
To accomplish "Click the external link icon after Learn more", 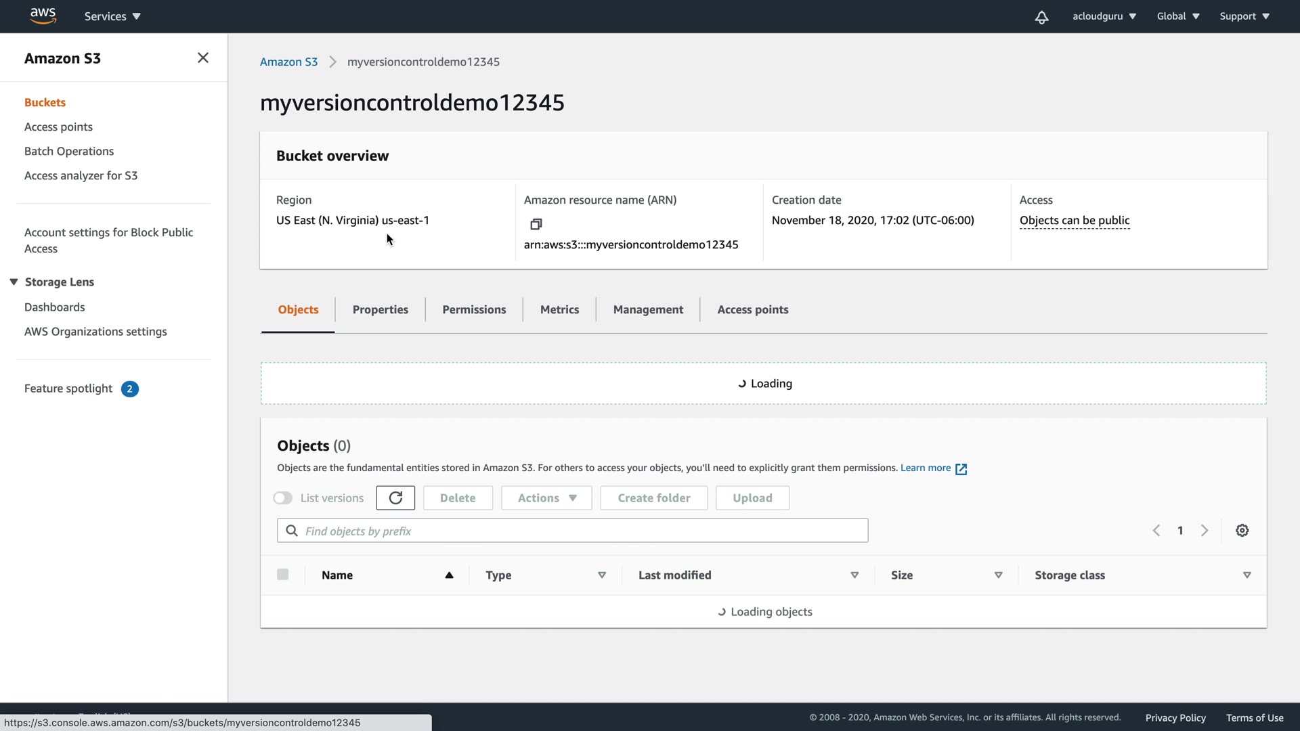I will [961, 469].
